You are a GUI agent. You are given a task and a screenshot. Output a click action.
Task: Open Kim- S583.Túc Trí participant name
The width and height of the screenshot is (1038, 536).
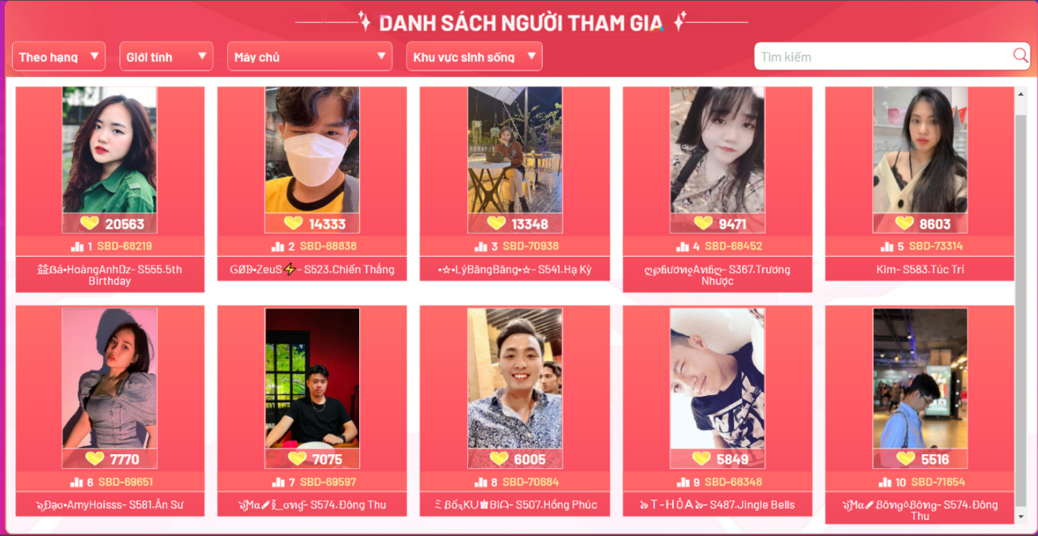(x=920, y=270)
